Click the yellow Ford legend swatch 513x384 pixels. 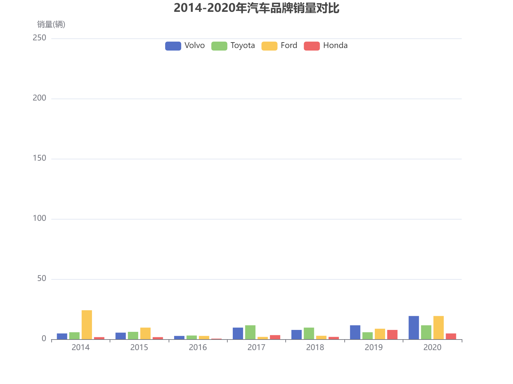pos(269,45)
